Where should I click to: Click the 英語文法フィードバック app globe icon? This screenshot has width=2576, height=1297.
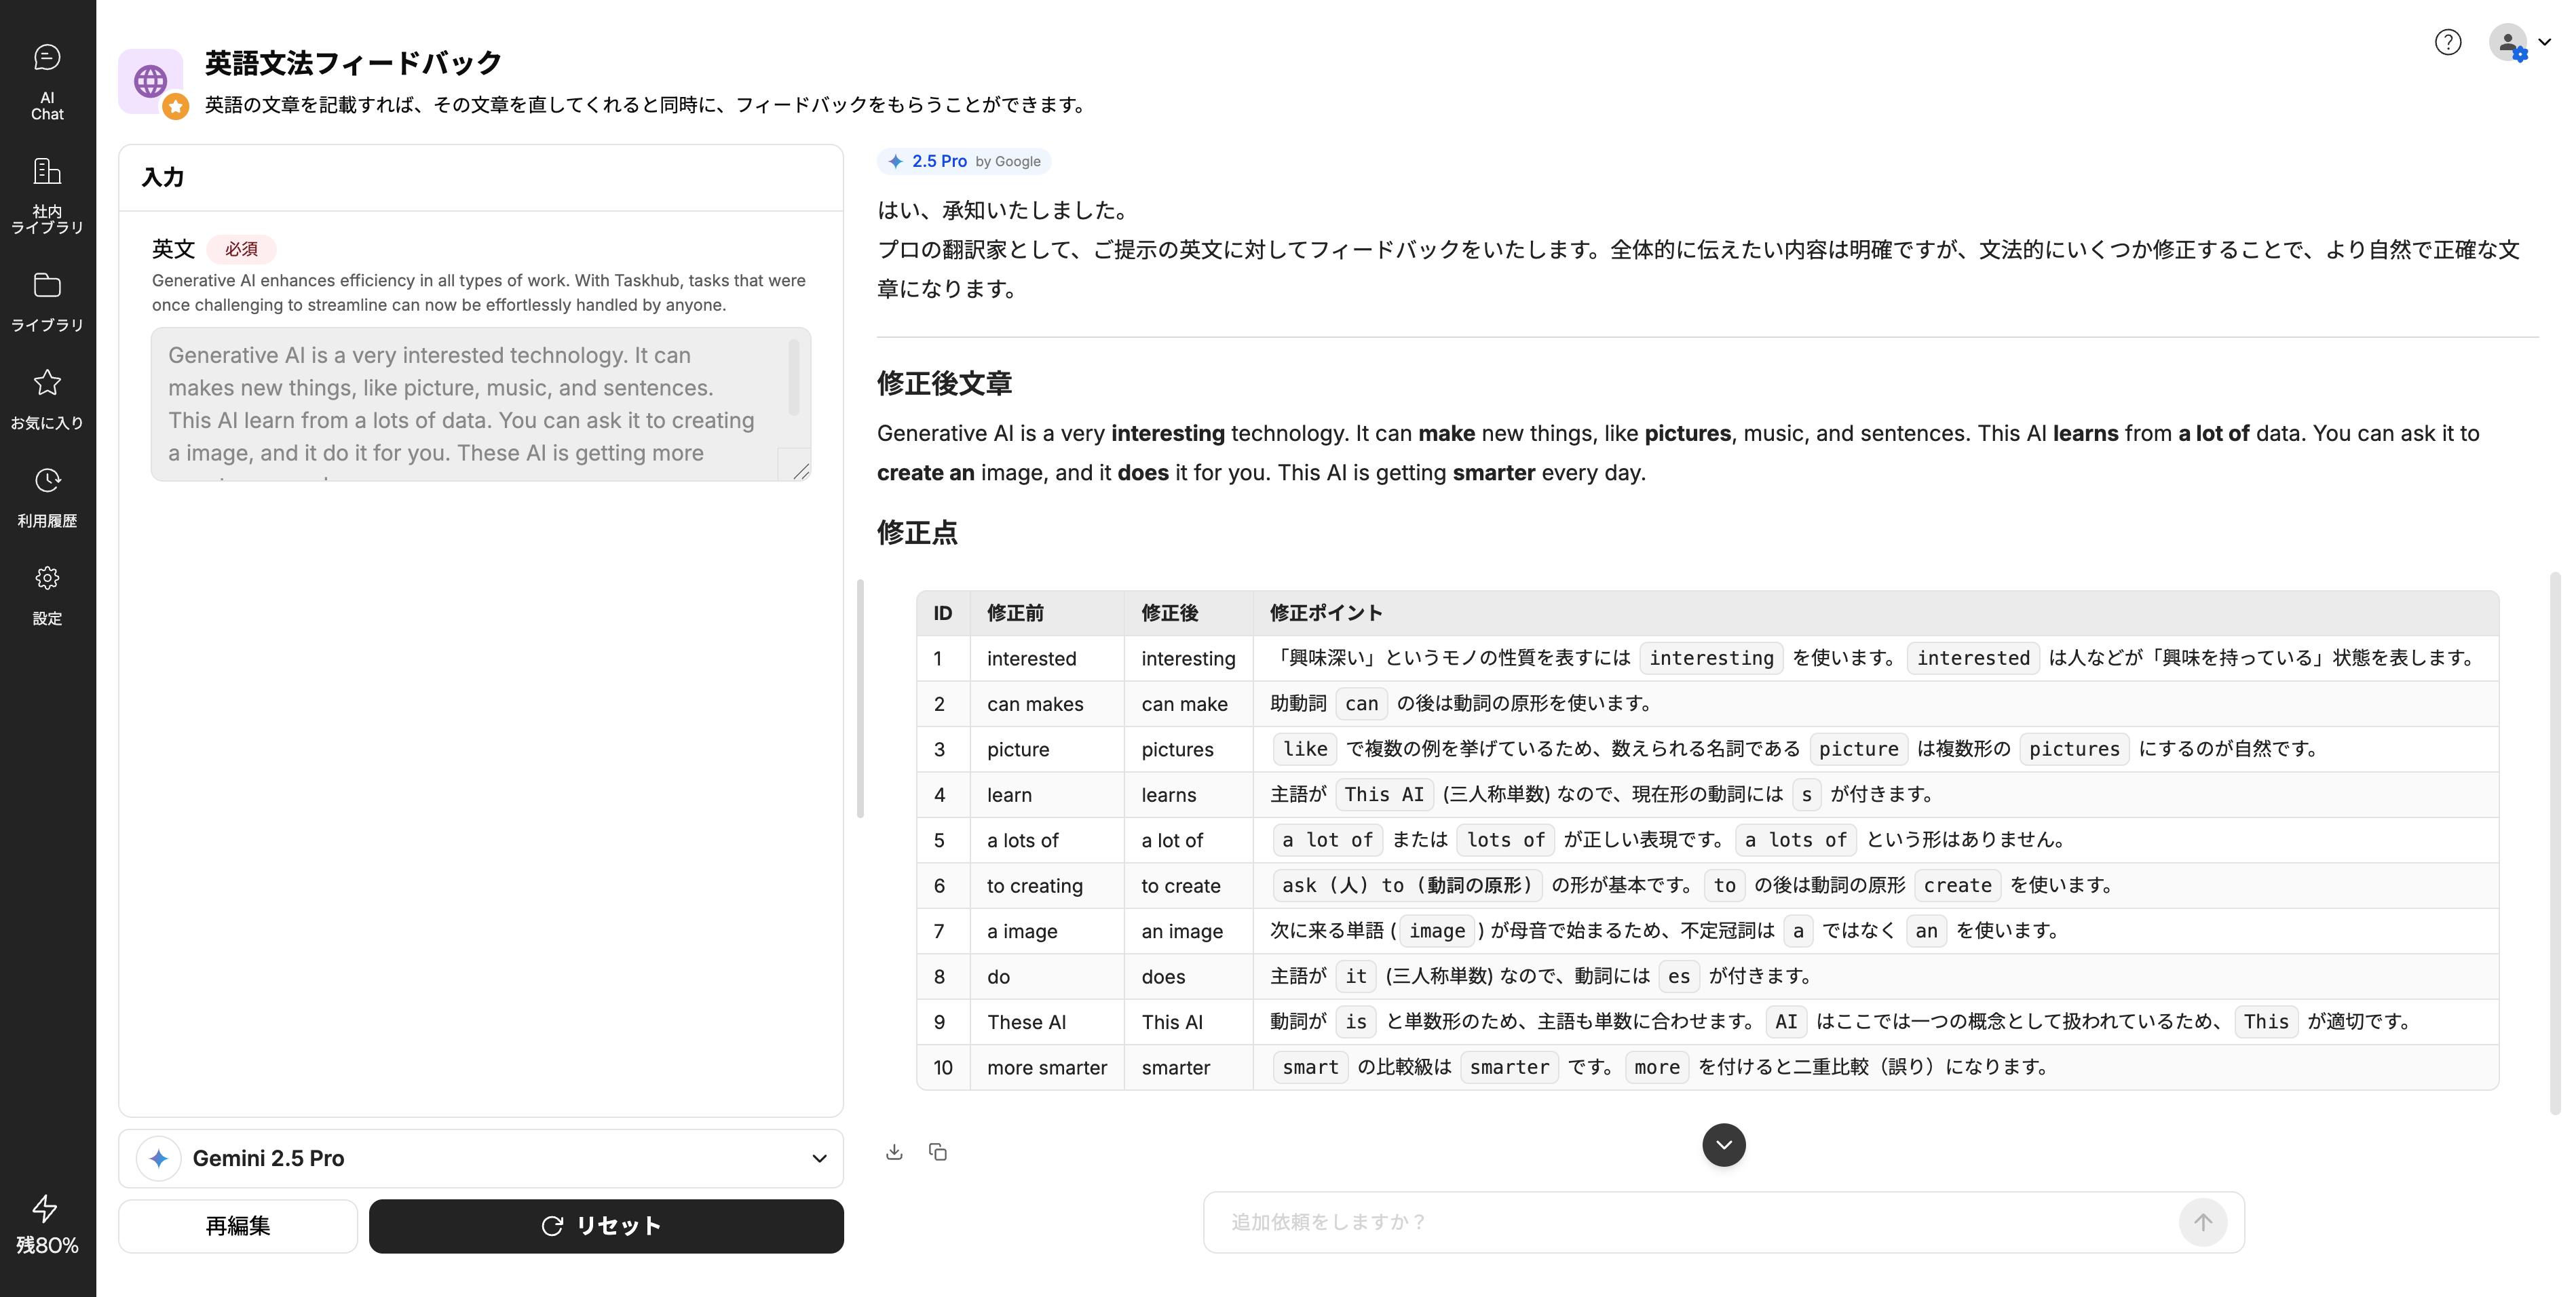(x=151, y=81)
